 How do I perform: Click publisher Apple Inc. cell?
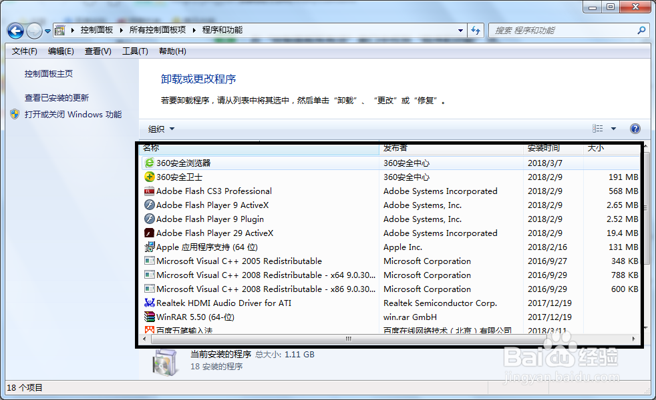click(403, 247)
